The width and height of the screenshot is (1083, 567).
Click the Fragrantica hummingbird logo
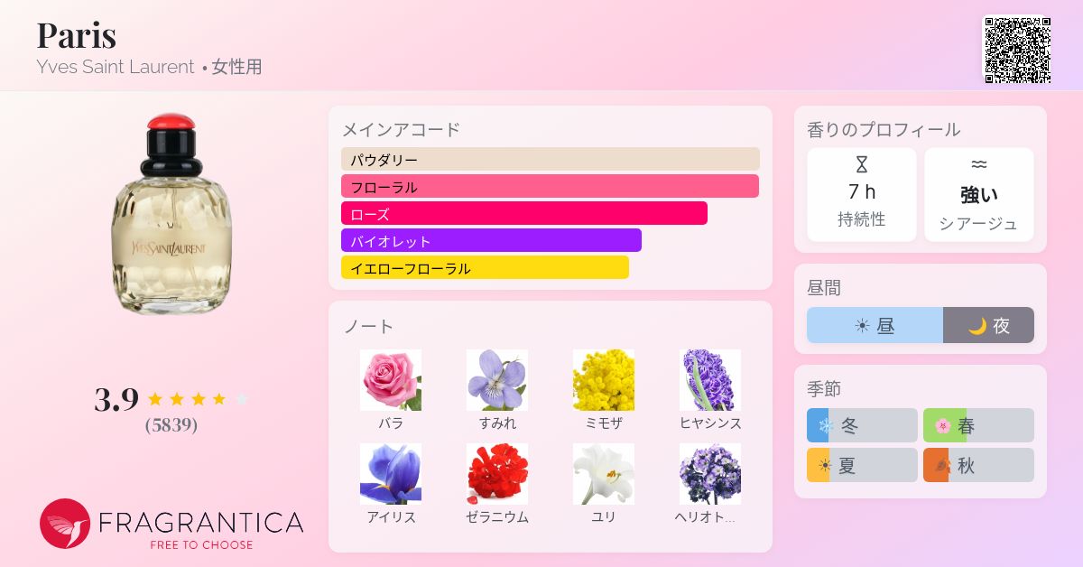pyautogui.click(x=65, y=524)
